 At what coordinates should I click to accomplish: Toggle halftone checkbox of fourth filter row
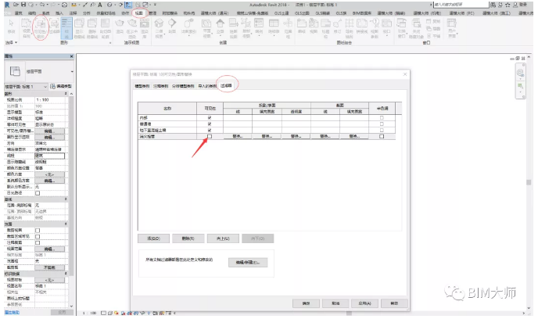click(x=382, y=136)
